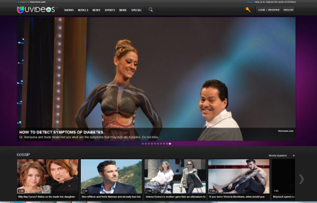The height and width of the screenshot is (203, 317).
Task: Click title Selena Gomez's mother gave him ultimatum
Action: (175, 197)
